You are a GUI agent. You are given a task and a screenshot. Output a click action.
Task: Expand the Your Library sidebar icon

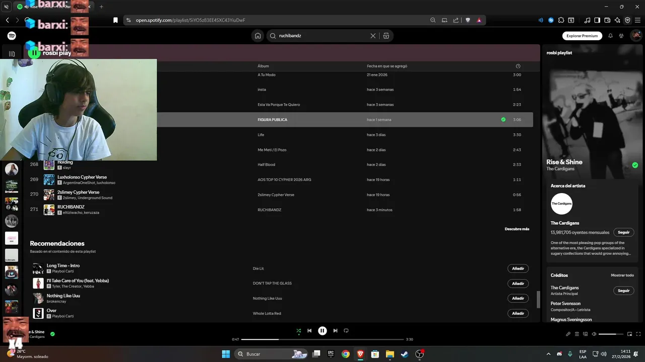[12, 53]
